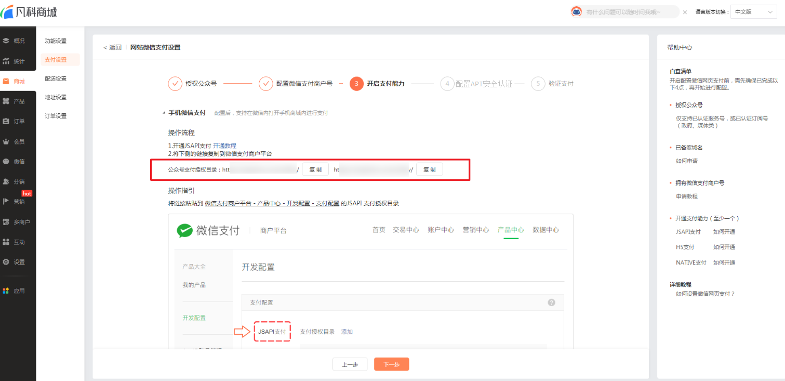
Task: Click step 5 验证支付 circle
Action: click(x=538, y=83)
